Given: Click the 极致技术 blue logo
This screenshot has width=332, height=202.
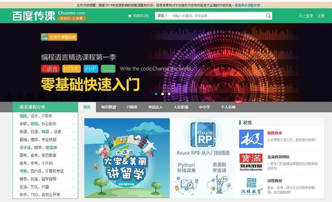Looking at the screenshot, I should (251, 139).
